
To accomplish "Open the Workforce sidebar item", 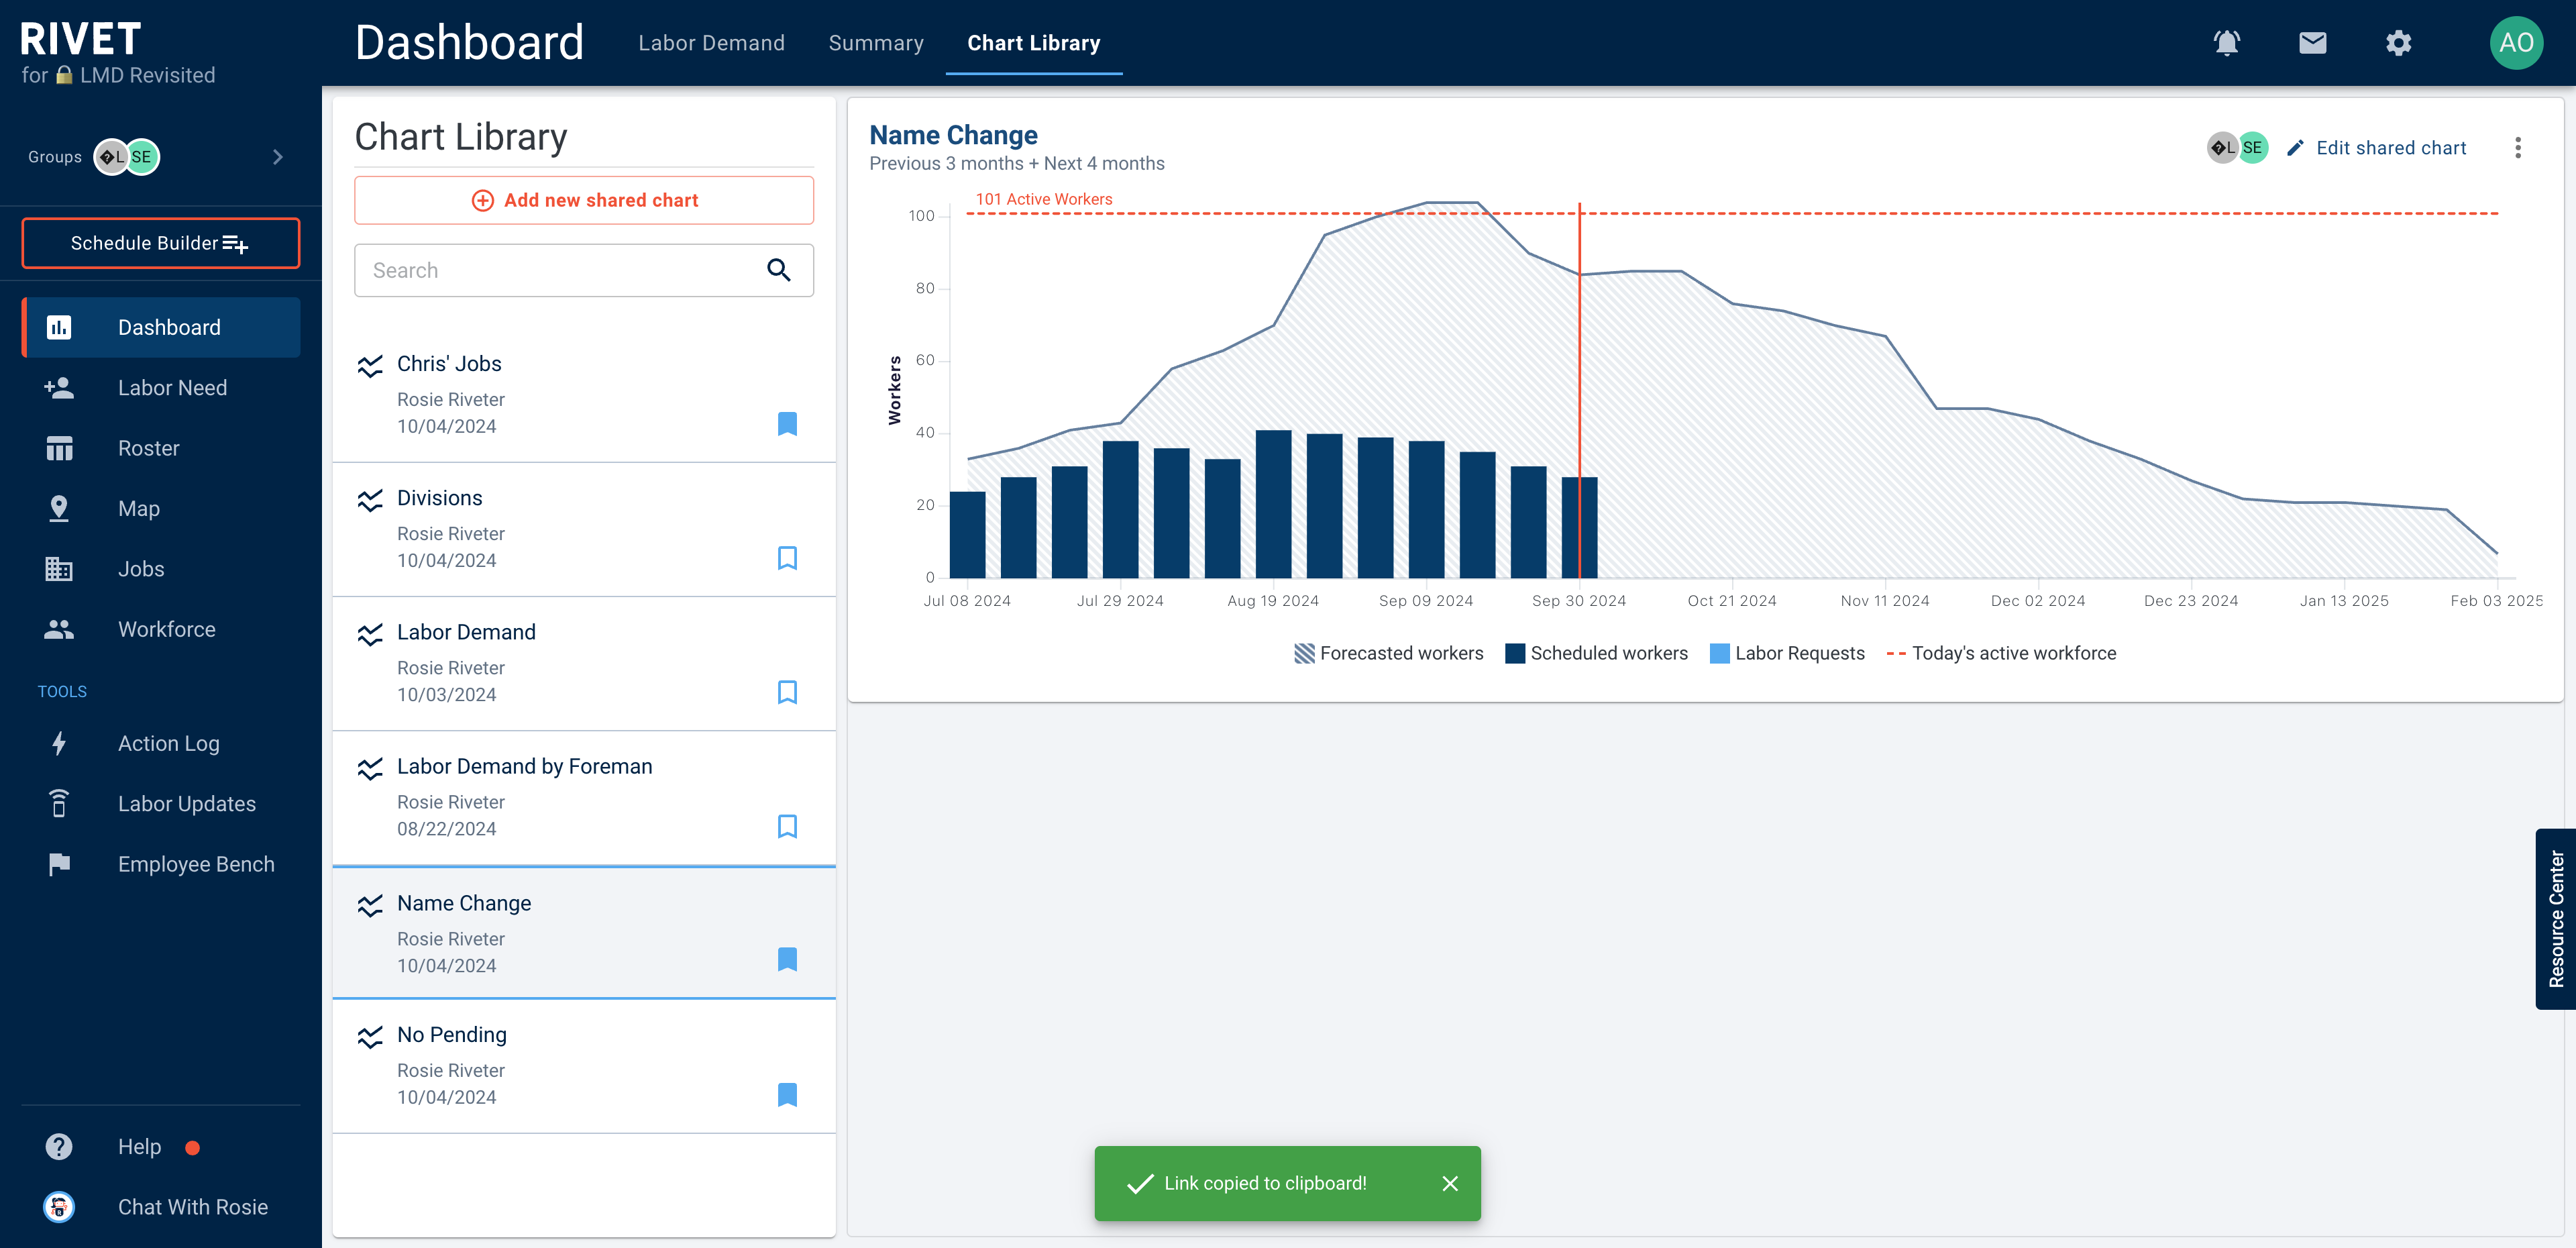I will pyautogui.click(x=161, y=629).
